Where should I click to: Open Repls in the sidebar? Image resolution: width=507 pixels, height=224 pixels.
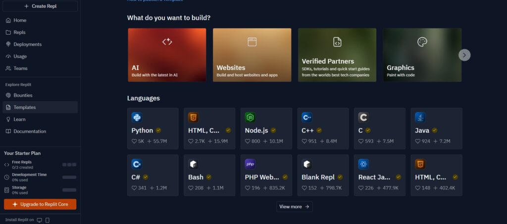40,32
